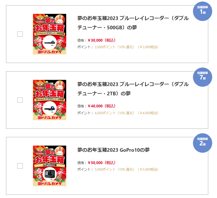Image resolution: width=217 pixels, height=198 pixels.
Task: Click the ¥50,000 (税込) price
Action: (102, 163)
